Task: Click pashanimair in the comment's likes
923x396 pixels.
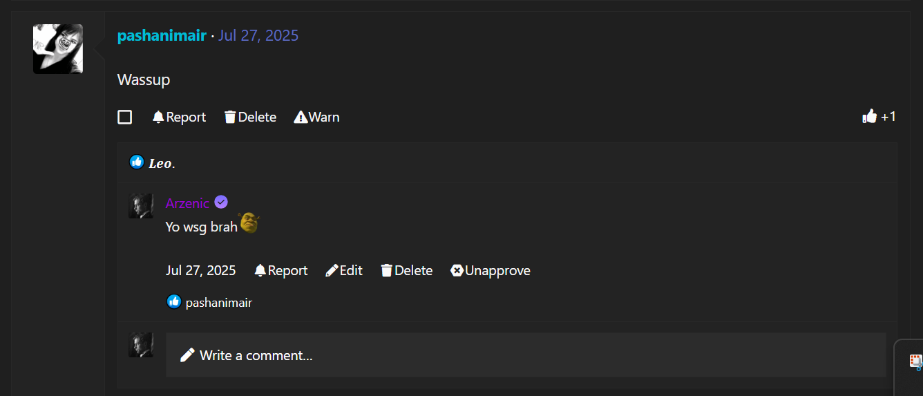Action: [218, 303]
